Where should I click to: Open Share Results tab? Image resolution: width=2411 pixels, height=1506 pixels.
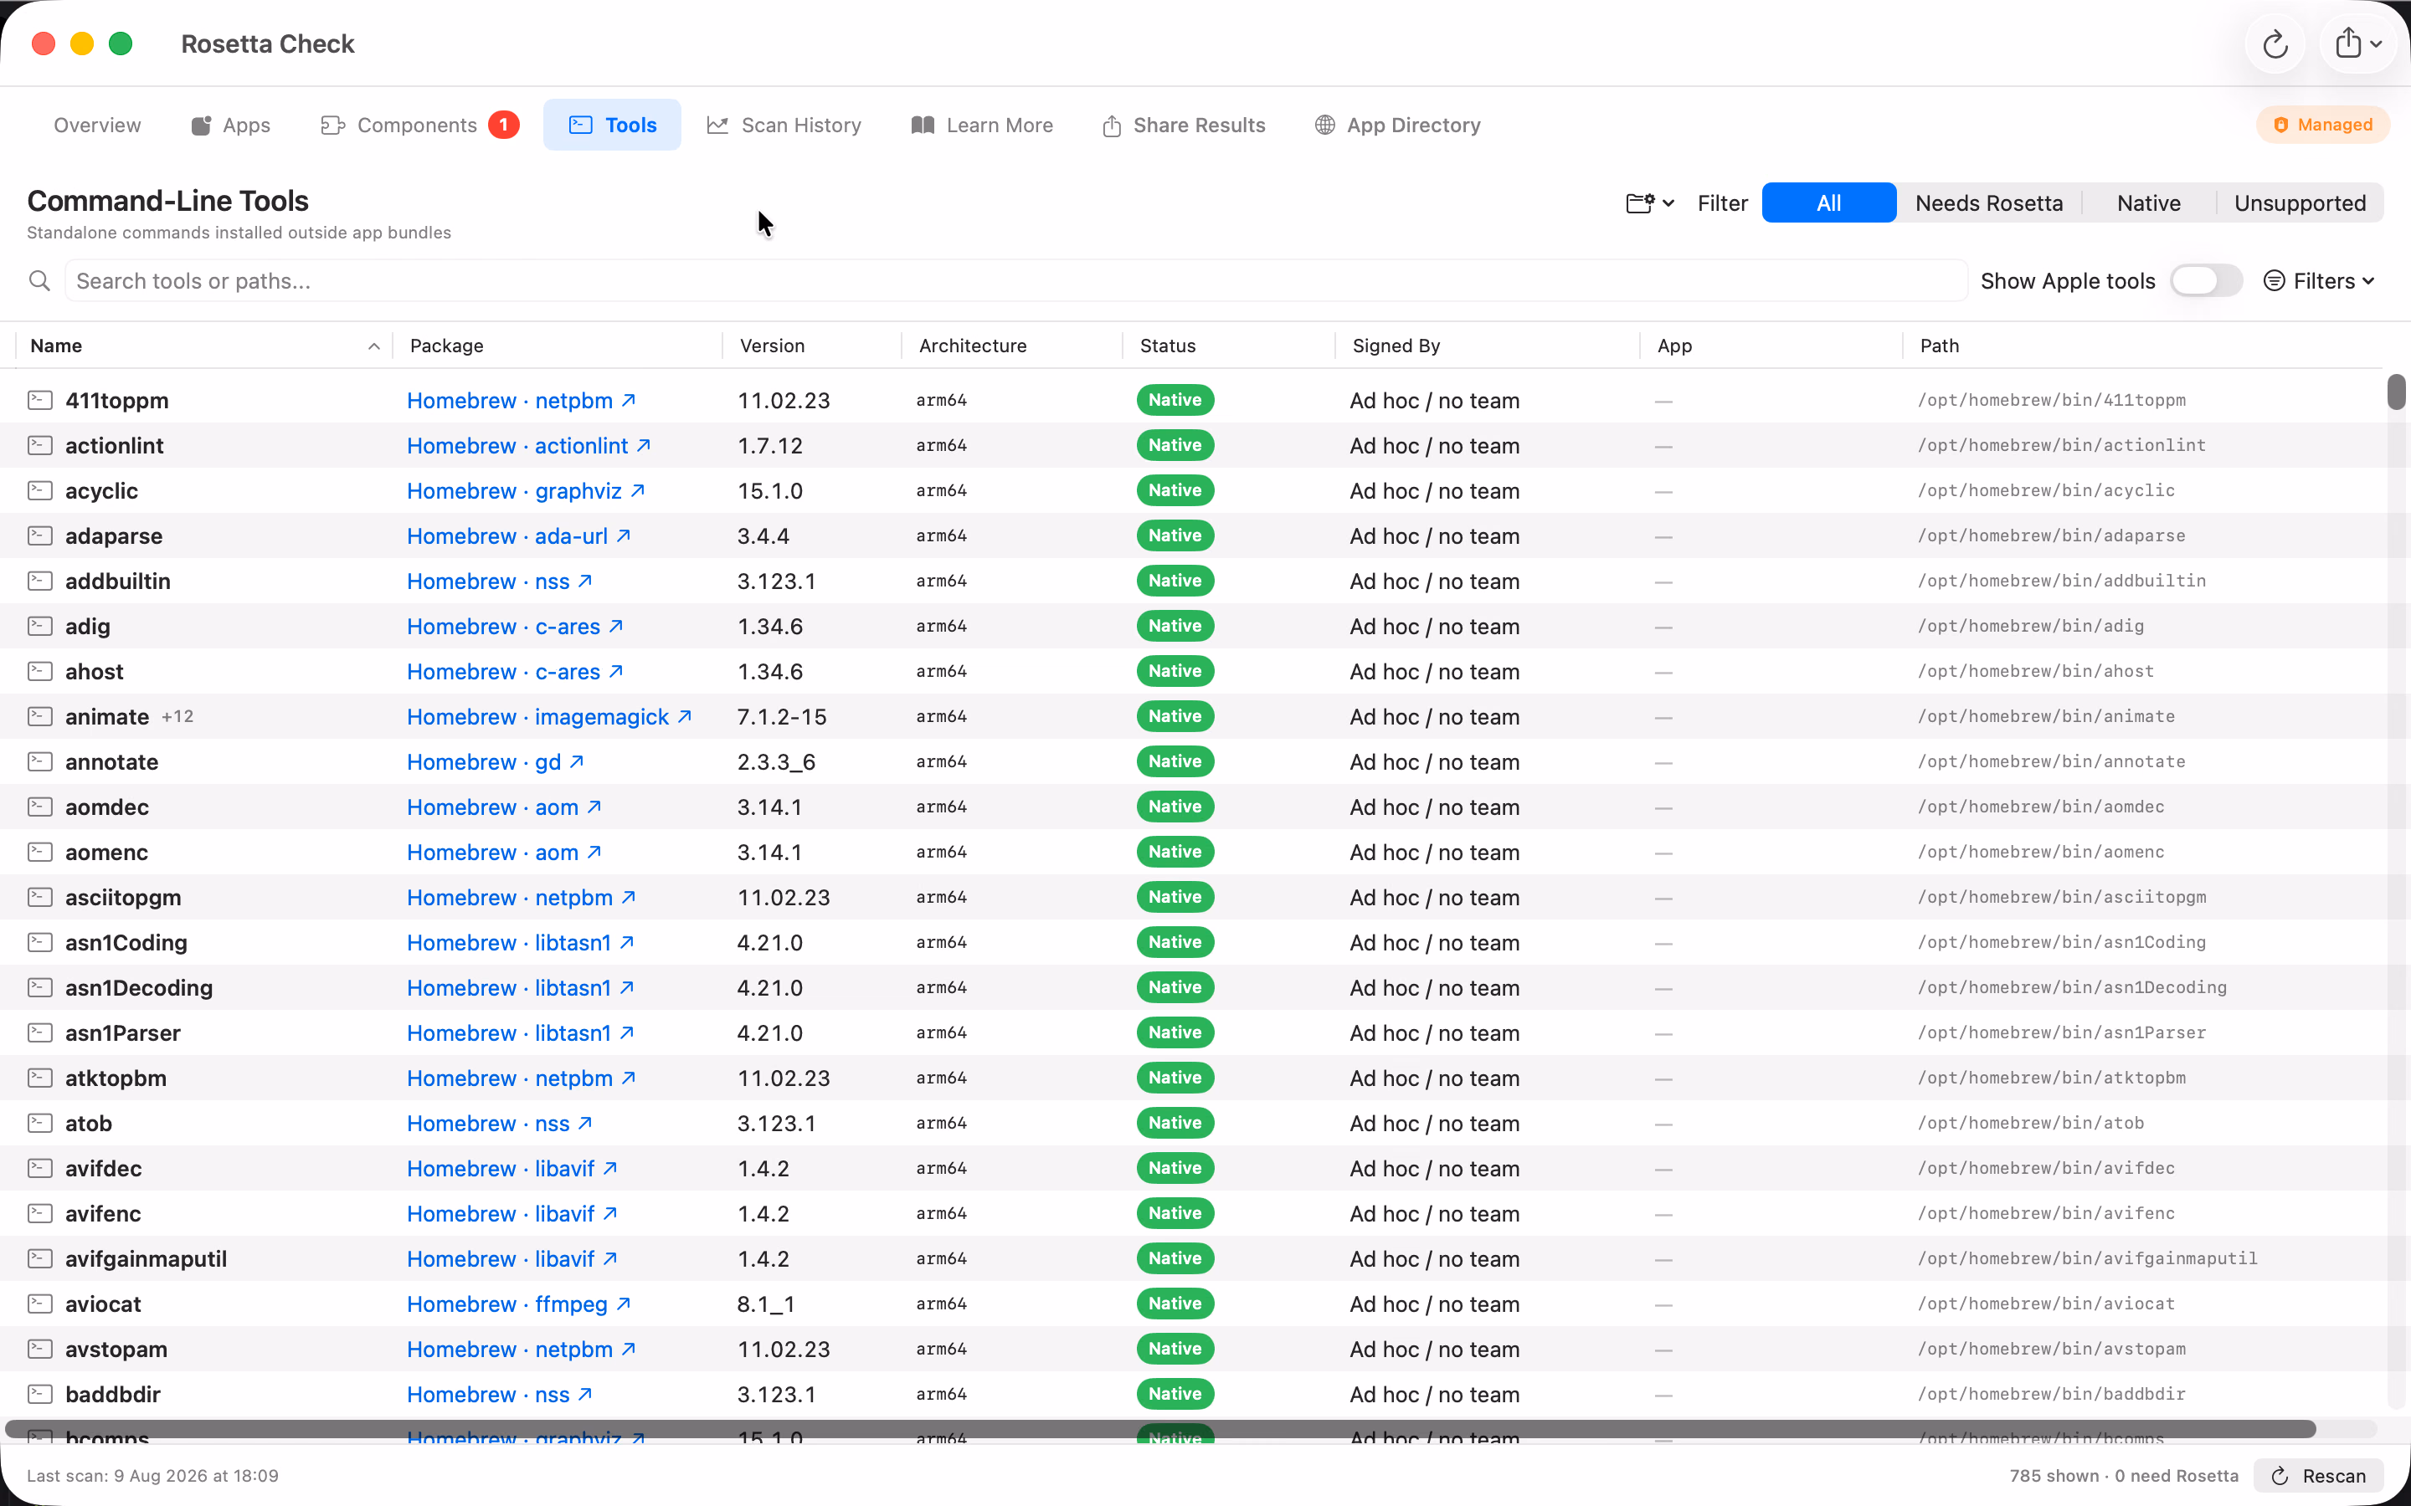coord(1184,125)
